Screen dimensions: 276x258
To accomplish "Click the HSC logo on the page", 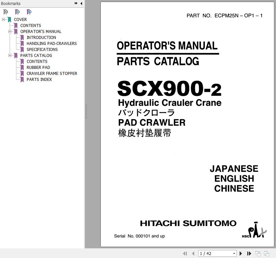I will point(254,230).
